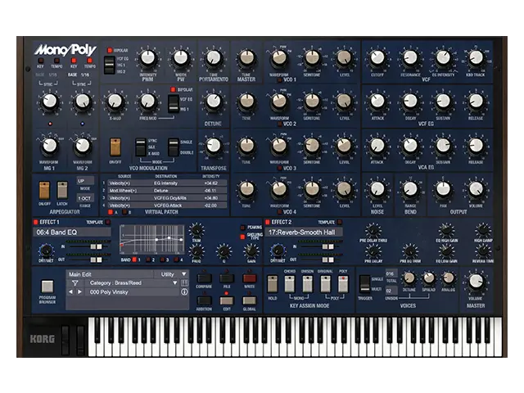Click the Master Volume knob
Image resolution: width=524 pixels, height=393 pixels.
tap(476, 282)
